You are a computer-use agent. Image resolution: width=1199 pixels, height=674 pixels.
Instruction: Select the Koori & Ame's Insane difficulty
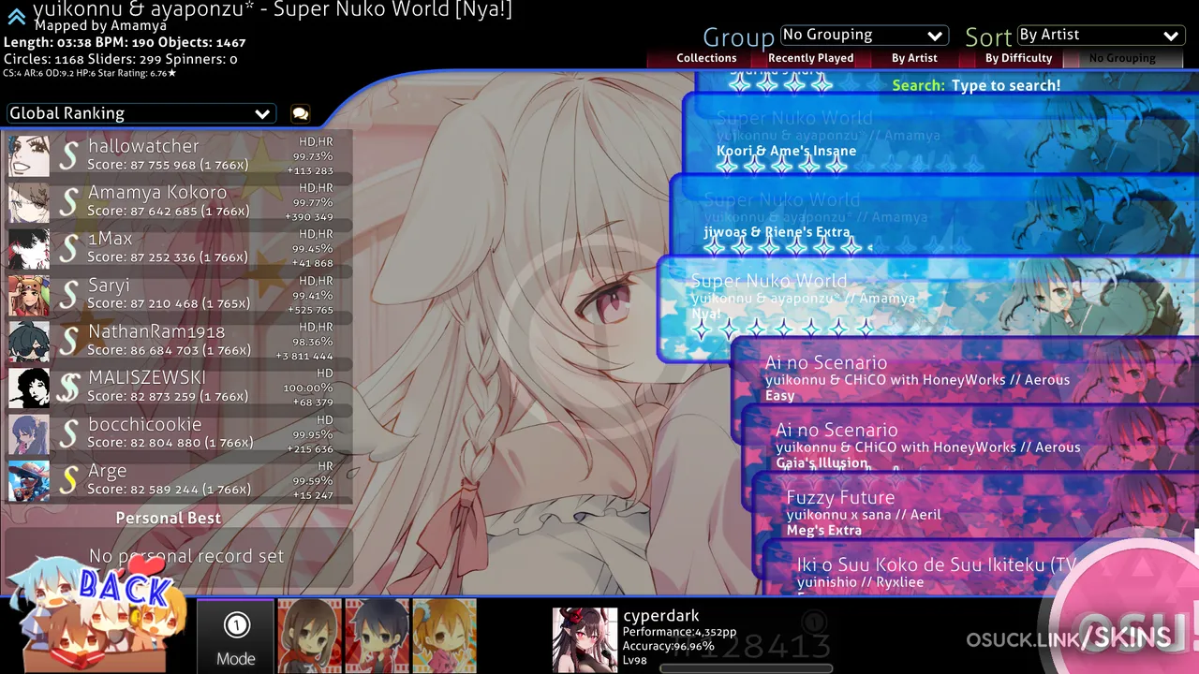click(941, 133)
